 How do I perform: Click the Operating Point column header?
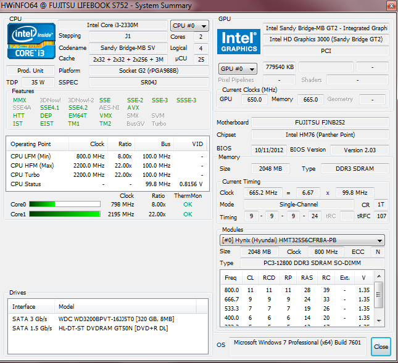37,144
